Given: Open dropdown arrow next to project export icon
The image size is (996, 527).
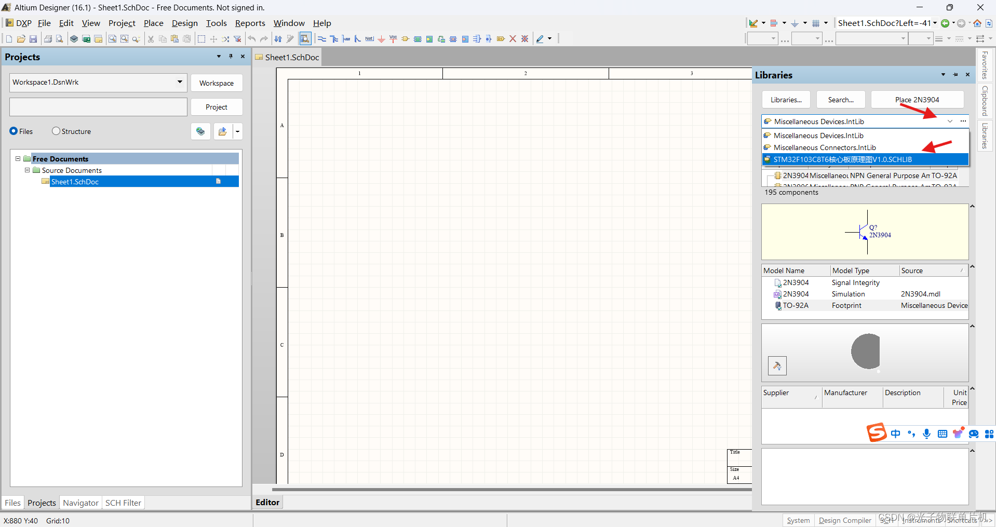Looking at the screenshot, I should click(237, 131).
